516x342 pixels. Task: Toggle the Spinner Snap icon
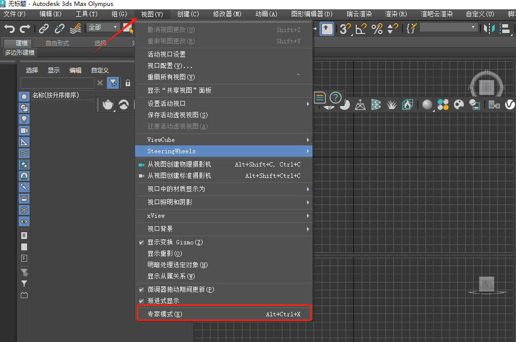(393, 29)
